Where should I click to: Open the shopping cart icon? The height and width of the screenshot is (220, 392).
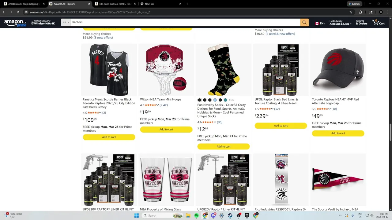tap(378, 22)
